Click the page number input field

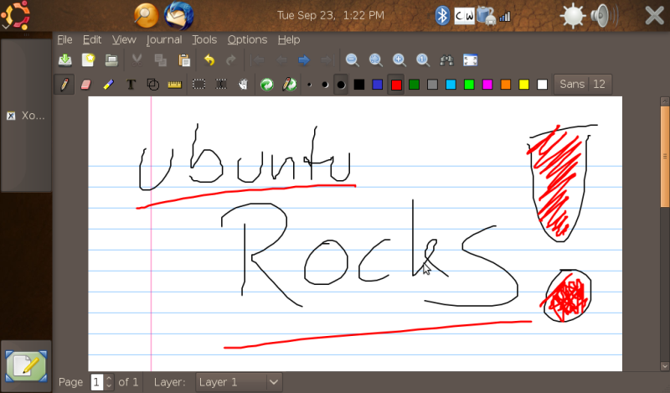[x=97, y=382]
